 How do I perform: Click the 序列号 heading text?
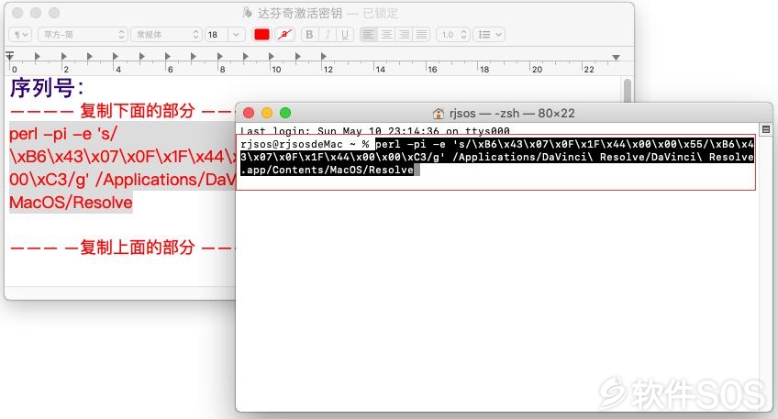coord(47,88)
